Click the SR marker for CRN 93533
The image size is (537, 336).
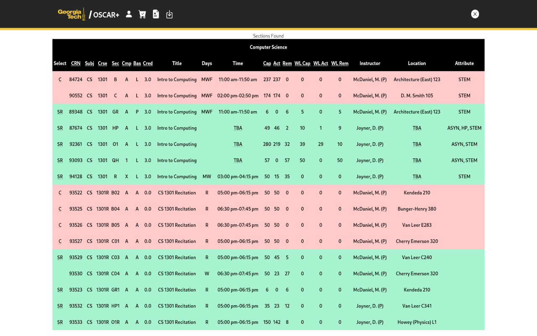tap(60, 322)
